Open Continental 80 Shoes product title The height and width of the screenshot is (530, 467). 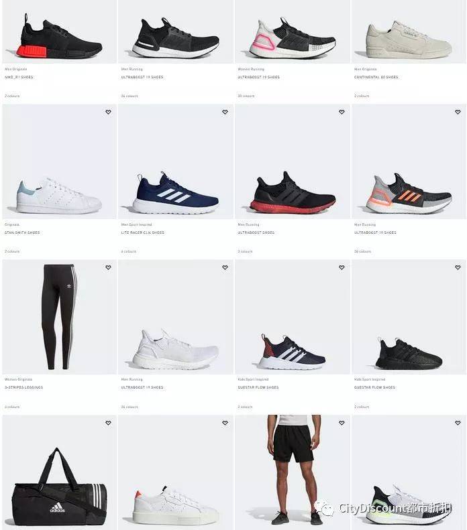point(376,77)
